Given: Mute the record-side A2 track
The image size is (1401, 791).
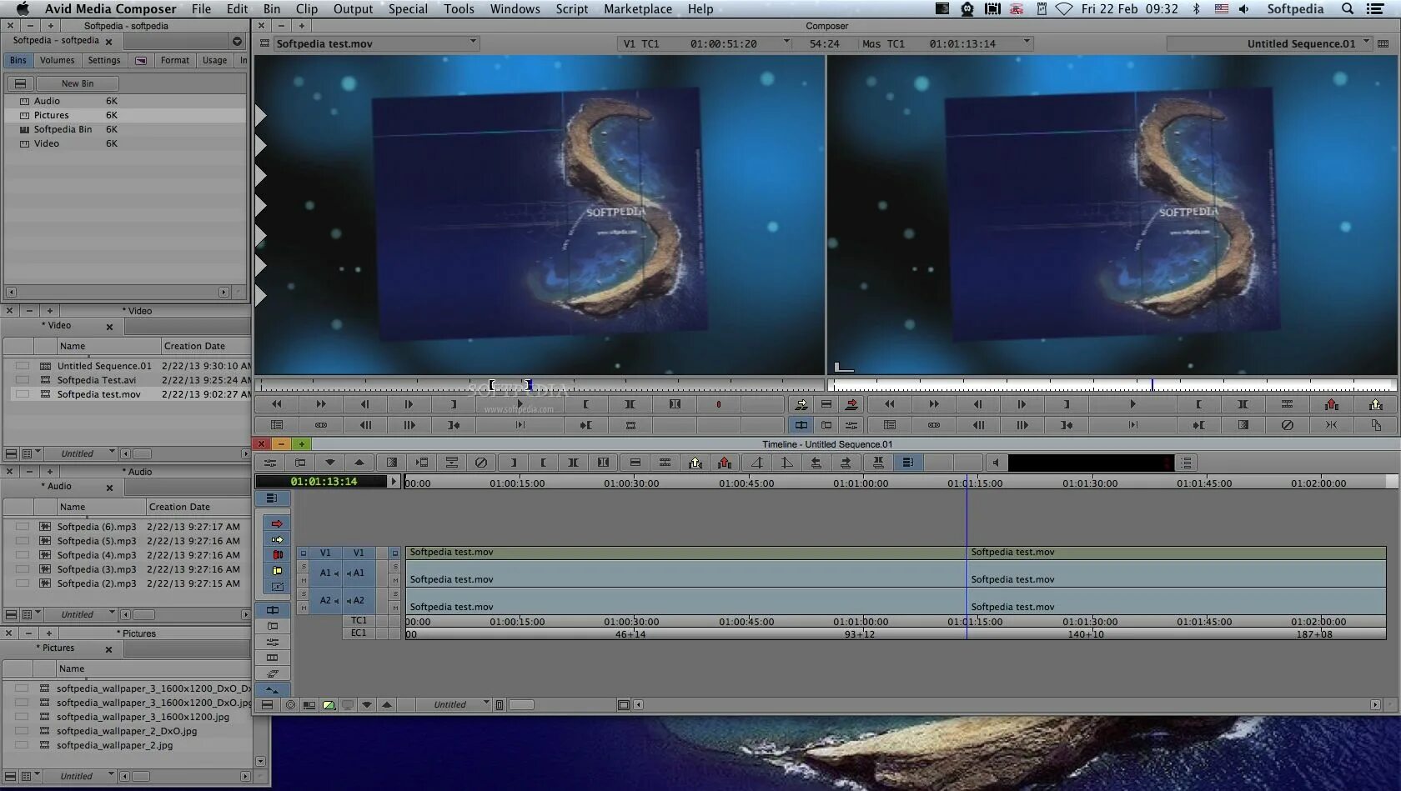Looking at the screenshot, I should point(395,608).
